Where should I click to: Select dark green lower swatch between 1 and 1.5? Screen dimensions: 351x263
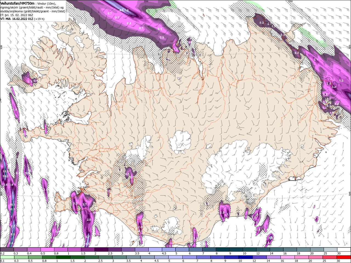pyautogui.click(x=63, y=257)
